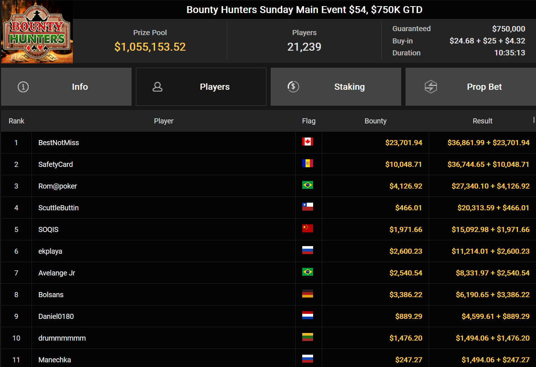The width and height of the screenshot is (536, 367).
Task: Click the Player column header
Action: (163, 121)
